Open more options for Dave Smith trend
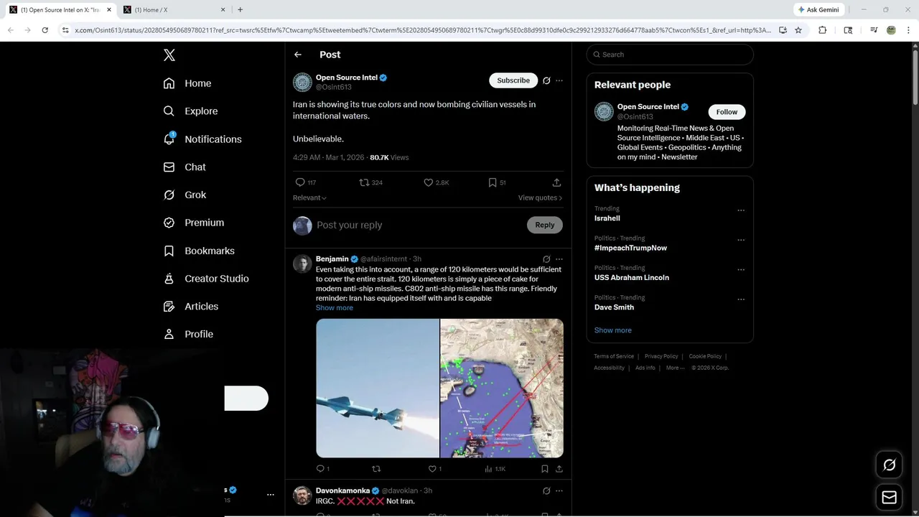 pyautogui.click(x=741, y=299)
